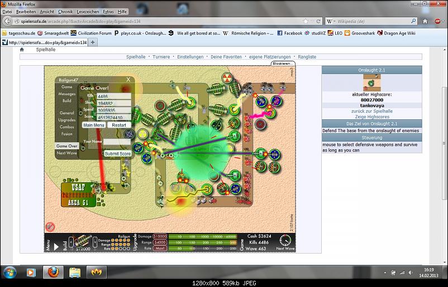Image resolution: width=448 pixels, height=287 pixels.
Task: Open the Adblock Plus dropdown arrow
Action: [x=443, y=21]
